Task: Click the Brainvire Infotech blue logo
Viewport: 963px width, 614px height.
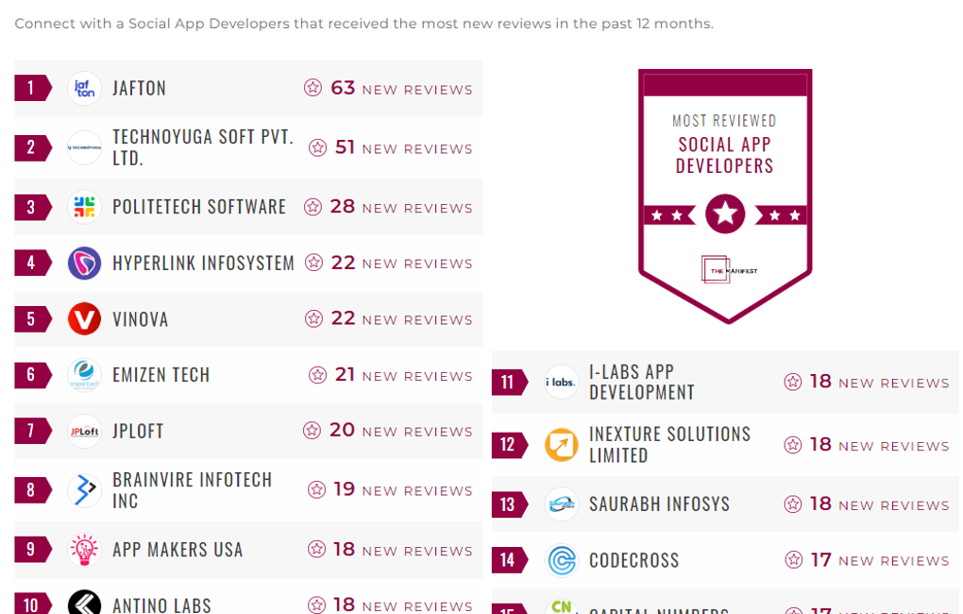Action: click(84, 490)
